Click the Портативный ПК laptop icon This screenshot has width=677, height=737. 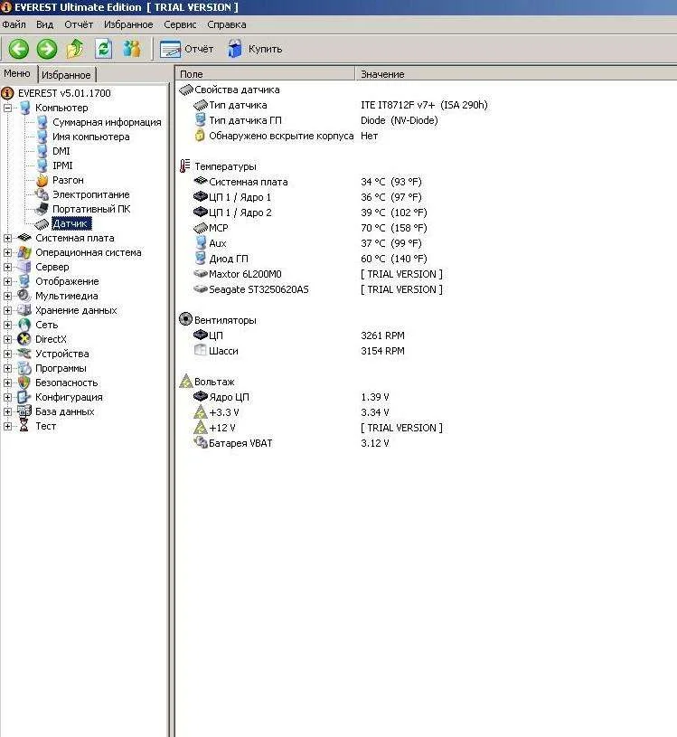click(x=42, y=209)
